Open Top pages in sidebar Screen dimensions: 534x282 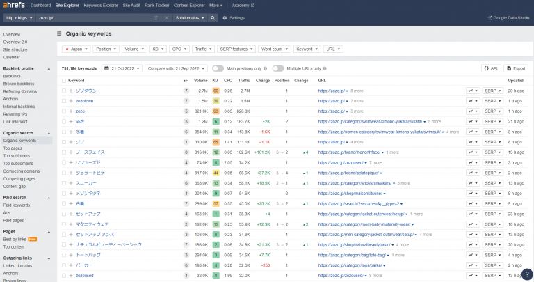click(13, 148)
